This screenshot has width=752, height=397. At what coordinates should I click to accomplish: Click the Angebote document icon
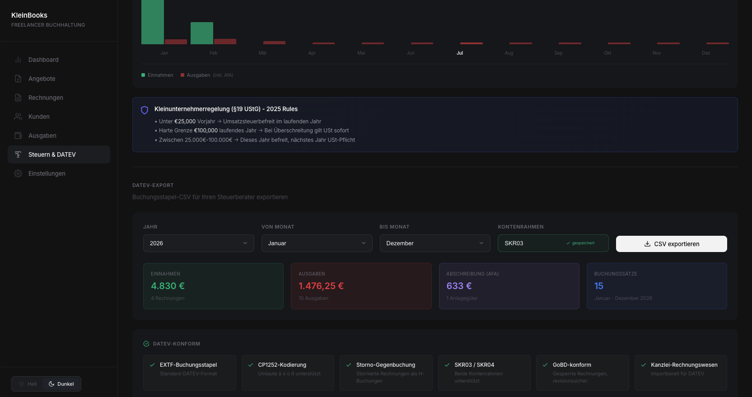[x=18, y=79]
